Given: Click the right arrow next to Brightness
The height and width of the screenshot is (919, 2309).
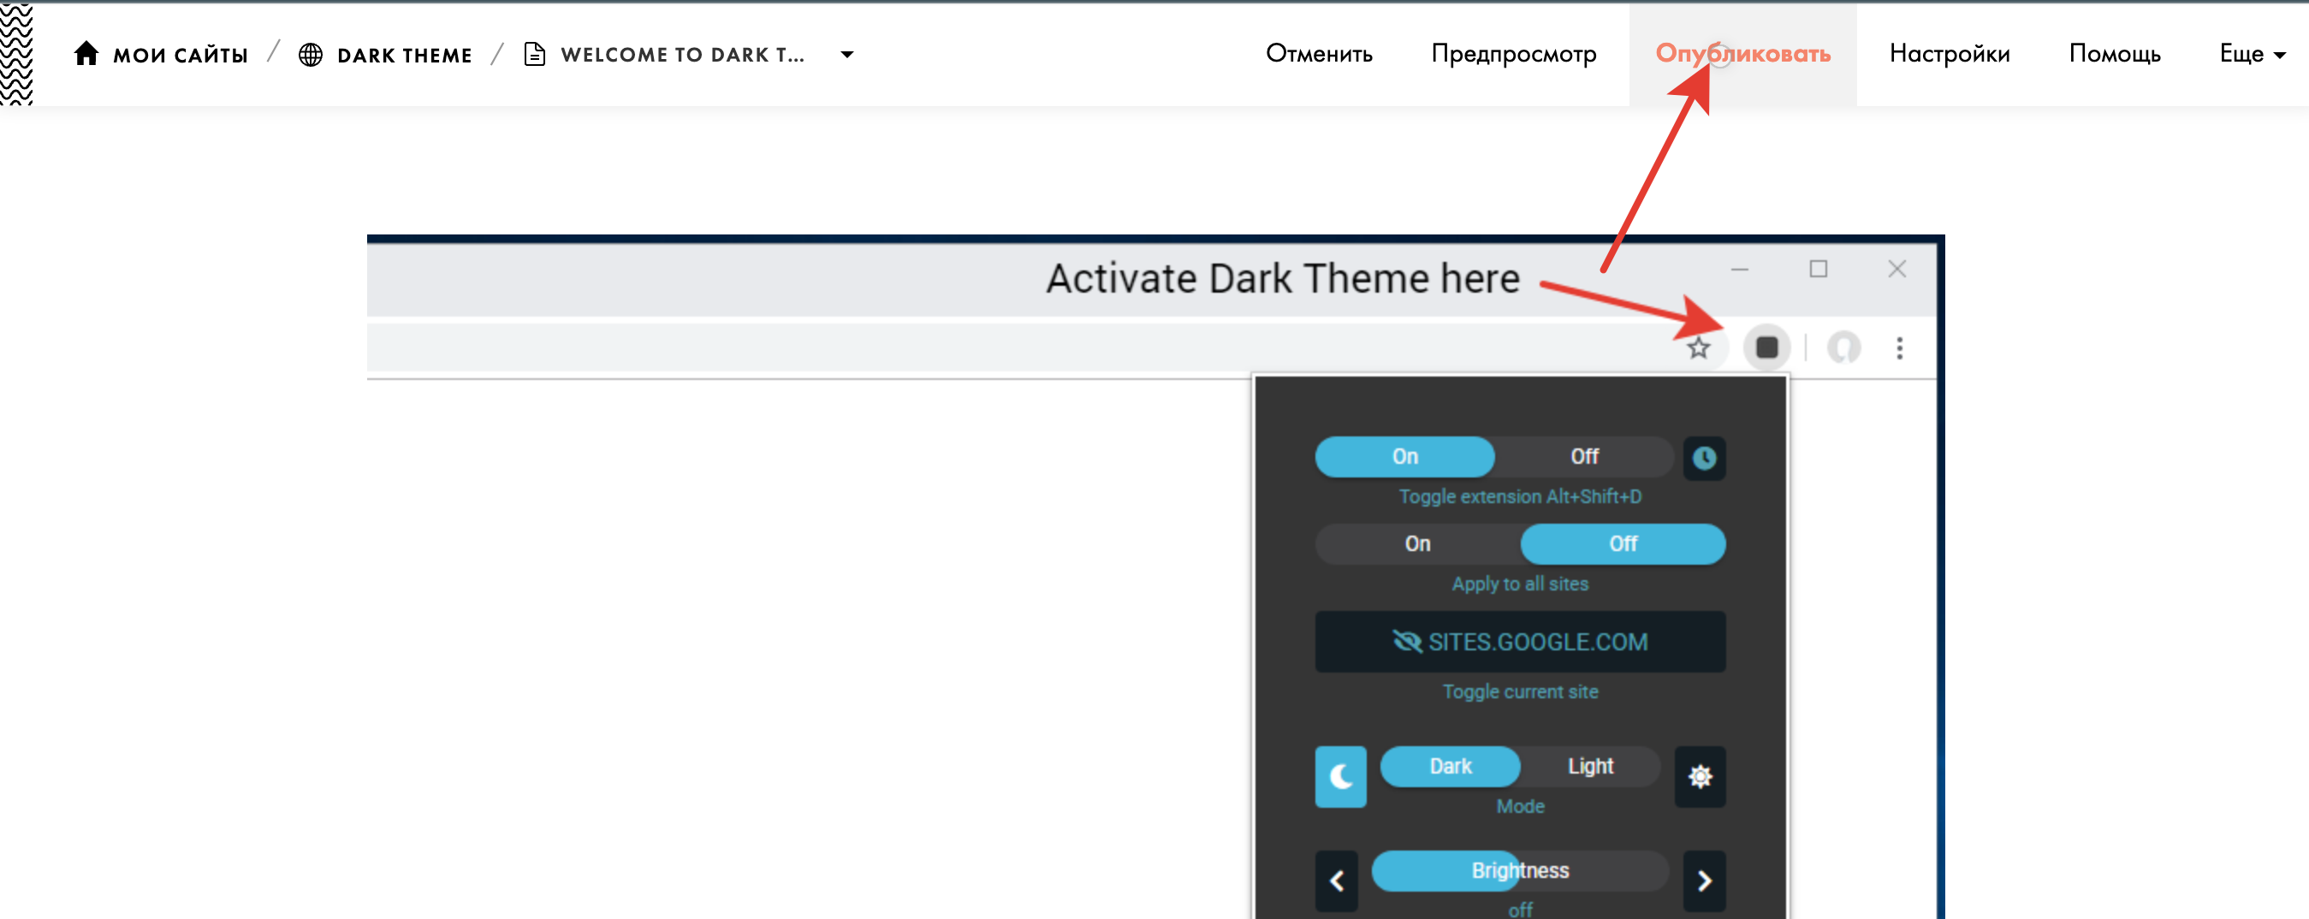Looking at the screenshot, I should click(x=1703, y=880).
